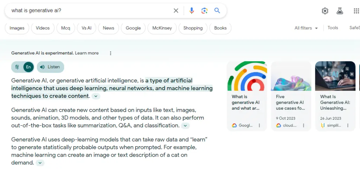360x169 pixels.
Task: Open settings gear icon
Action: point(325,11)
